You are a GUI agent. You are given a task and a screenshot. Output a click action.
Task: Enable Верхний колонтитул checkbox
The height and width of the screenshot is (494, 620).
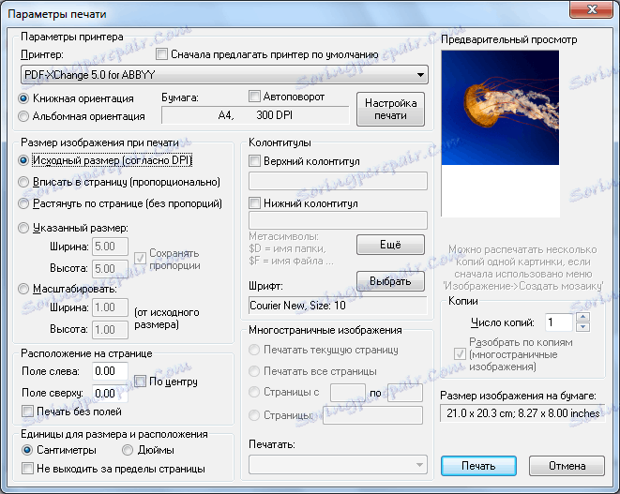click(x=254, y=161)
